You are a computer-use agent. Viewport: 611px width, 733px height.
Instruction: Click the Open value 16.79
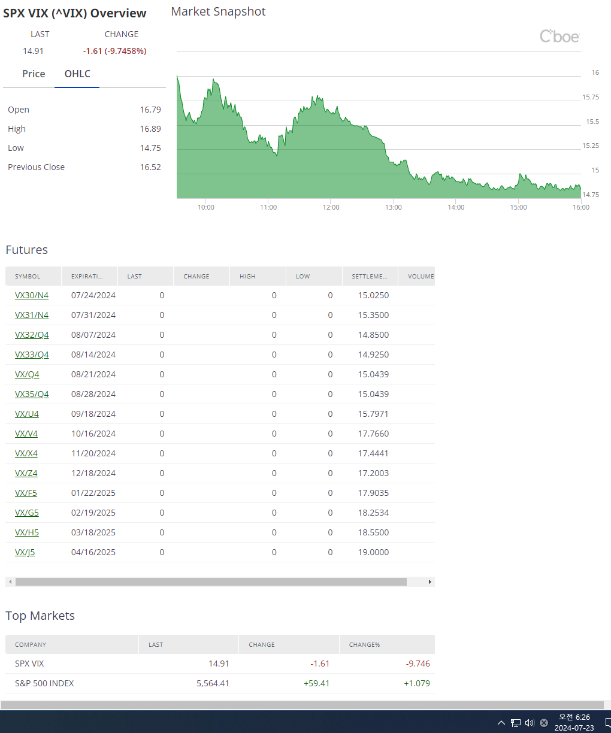click(x=150, y=110)
